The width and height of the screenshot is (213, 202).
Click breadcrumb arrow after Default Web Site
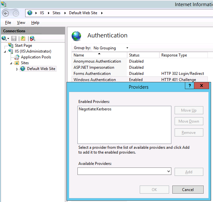[102, 13]
